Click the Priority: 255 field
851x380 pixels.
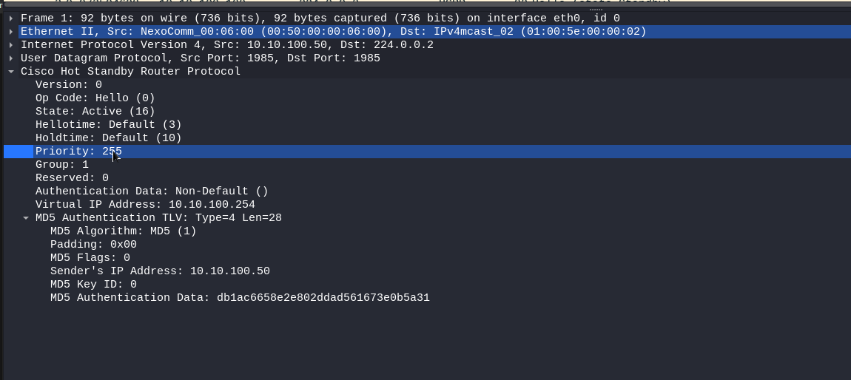tap(78, 152)
